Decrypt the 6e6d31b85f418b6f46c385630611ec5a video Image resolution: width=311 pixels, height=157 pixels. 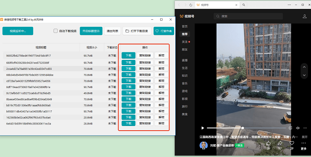coord(161,123)
